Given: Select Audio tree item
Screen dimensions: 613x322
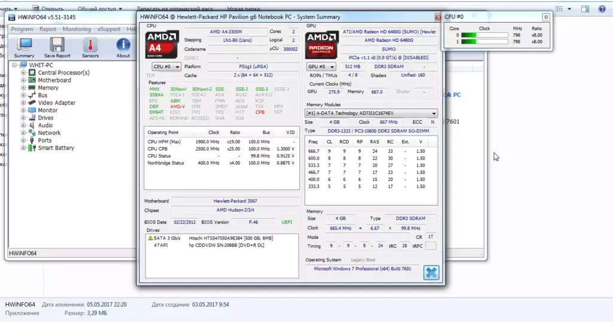Looking at the screenshot, I should [45, 125].
